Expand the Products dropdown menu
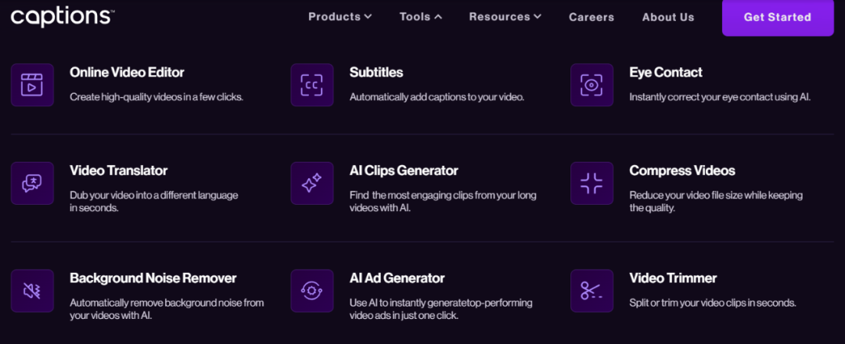 pos(340,16)
